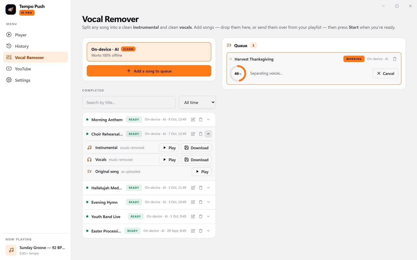Go to History in sidebar
417x260 pixels.
[35, 46]
